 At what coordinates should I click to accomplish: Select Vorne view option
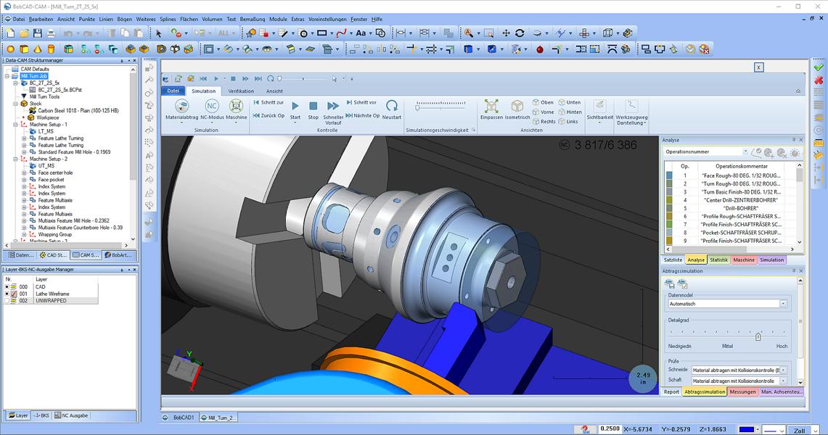544,112
